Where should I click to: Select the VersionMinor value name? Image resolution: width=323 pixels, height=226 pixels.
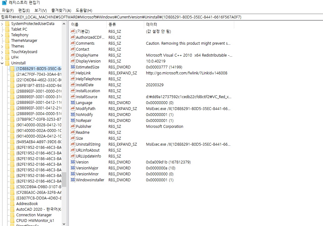pyautogui.click(x=87, y=174)
